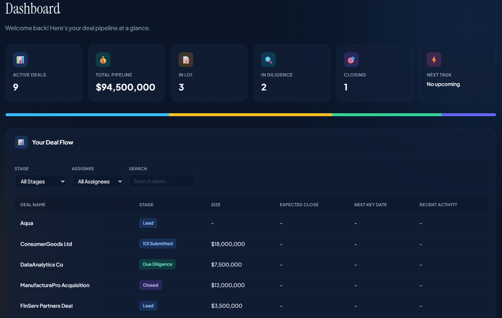
Task: Click the In Diligence magnifying glass icon
Action: click(268, 60)
